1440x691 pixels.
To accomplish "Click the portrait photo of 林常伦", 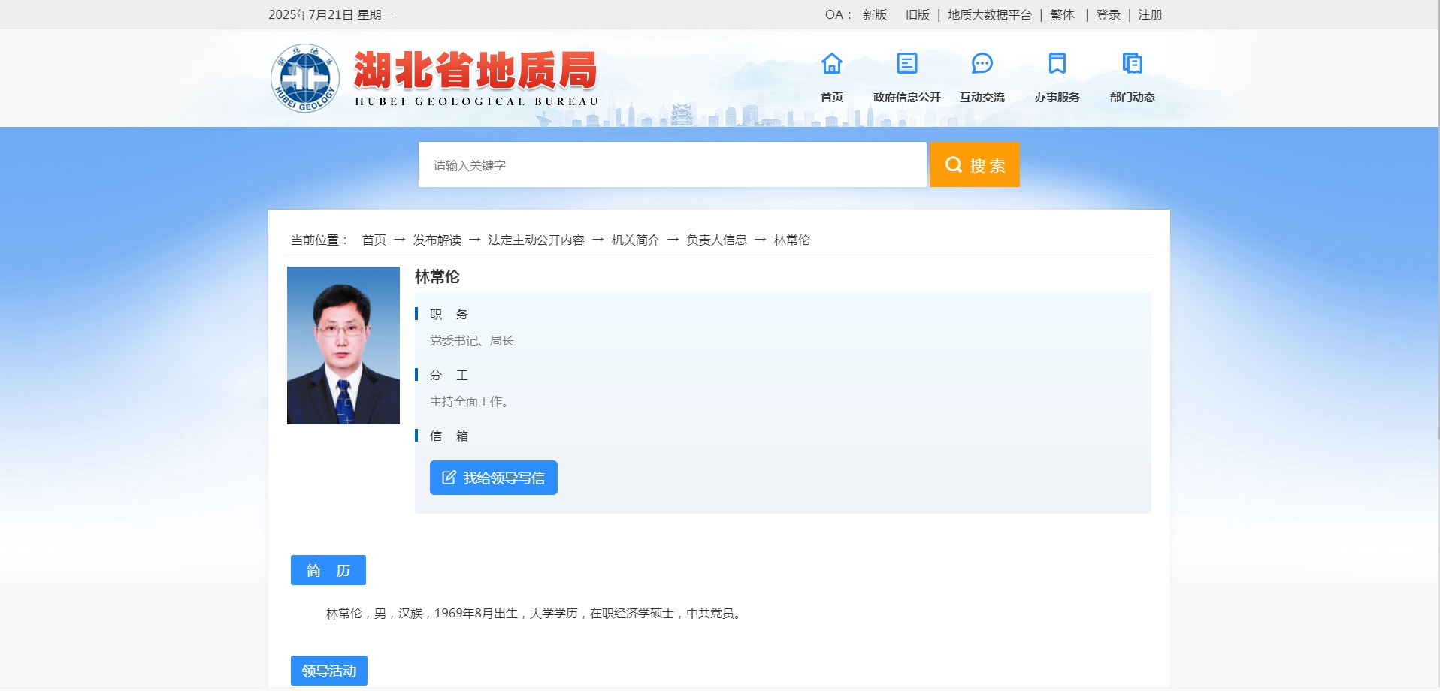I will click(343, 345).
